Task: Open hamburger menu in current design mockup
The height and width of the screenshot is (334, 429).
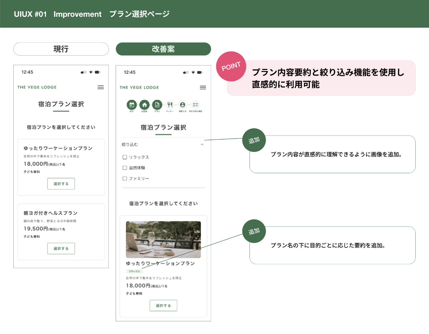Action: [x=101, y=87]
